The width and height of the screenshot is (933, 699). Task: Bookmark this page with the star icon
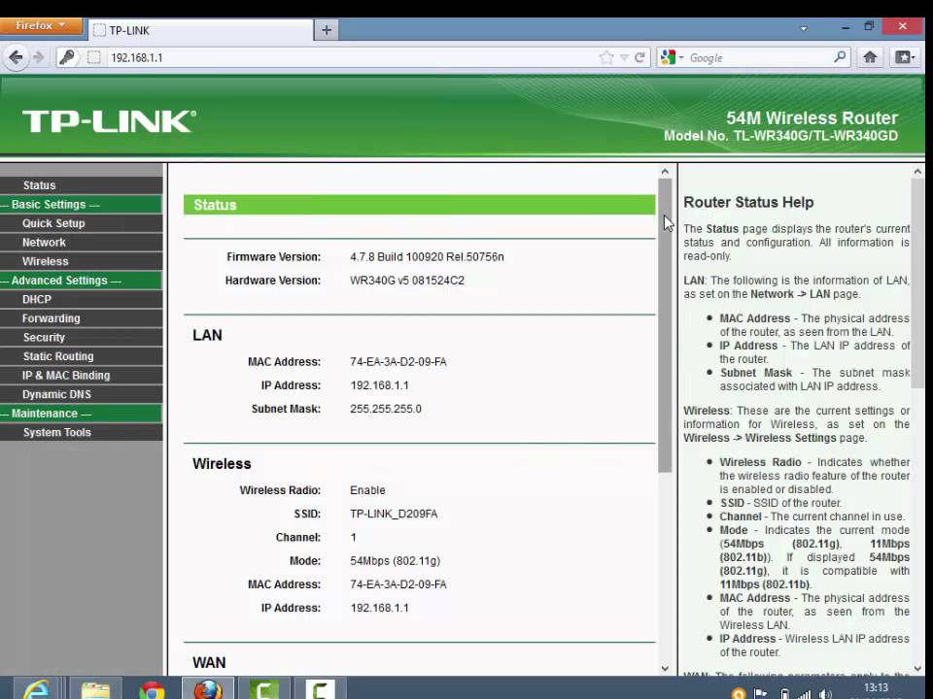(x=606, y=57)
